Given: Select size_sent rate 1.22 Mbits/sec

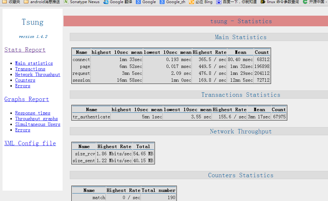Looking at the screenshot, I should 114,161.
